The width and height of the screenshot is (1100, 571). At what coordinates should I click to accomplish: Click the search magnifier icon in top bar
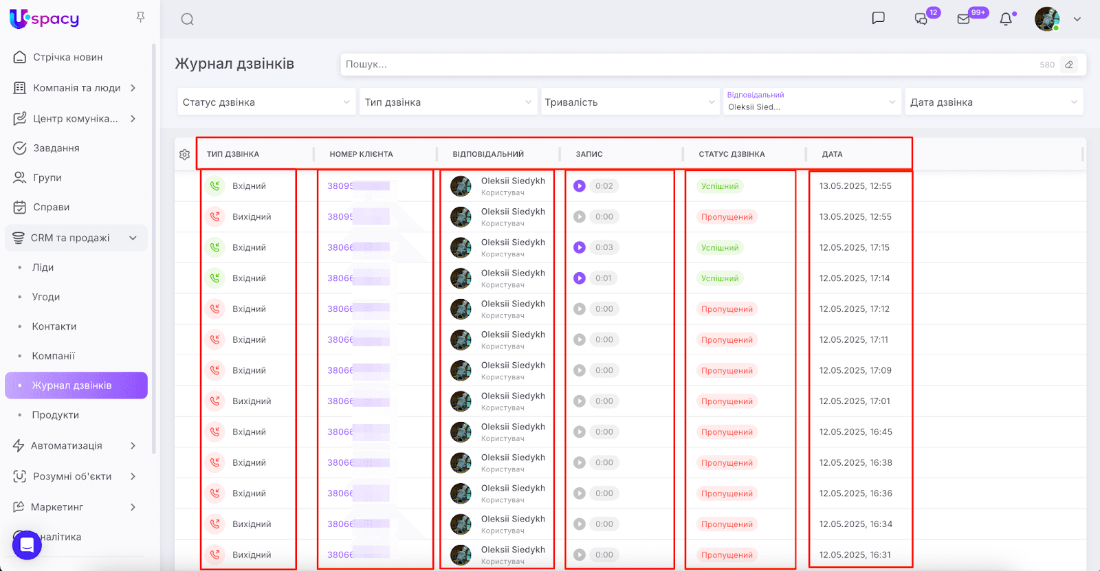point(187,19)
